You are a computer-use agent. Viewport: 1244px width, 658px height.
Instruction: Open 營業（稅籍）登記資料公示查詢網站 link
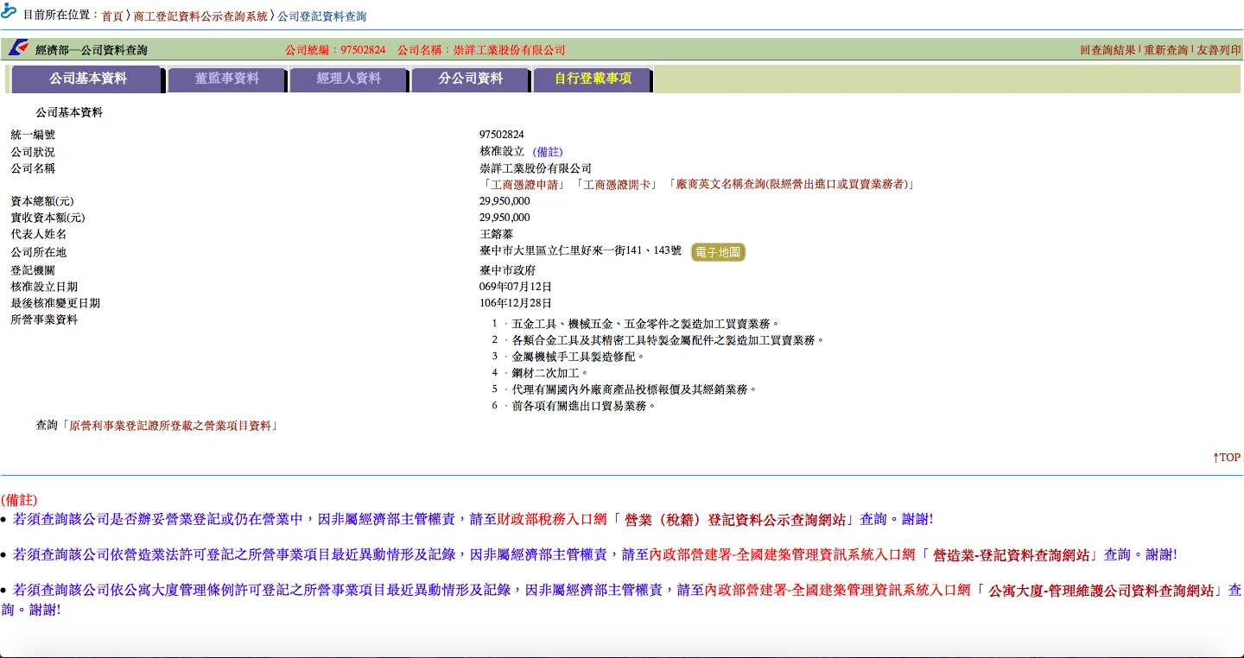point(734,520)
